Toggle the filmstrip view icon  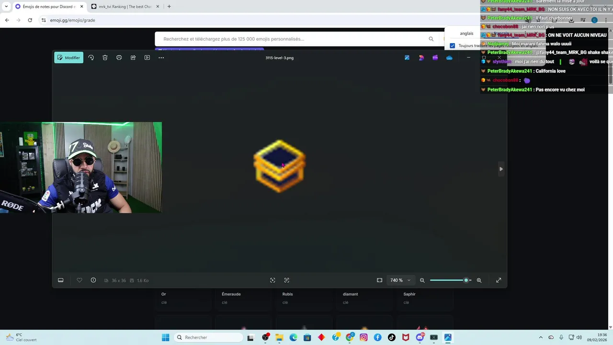[x=61, y=280]
